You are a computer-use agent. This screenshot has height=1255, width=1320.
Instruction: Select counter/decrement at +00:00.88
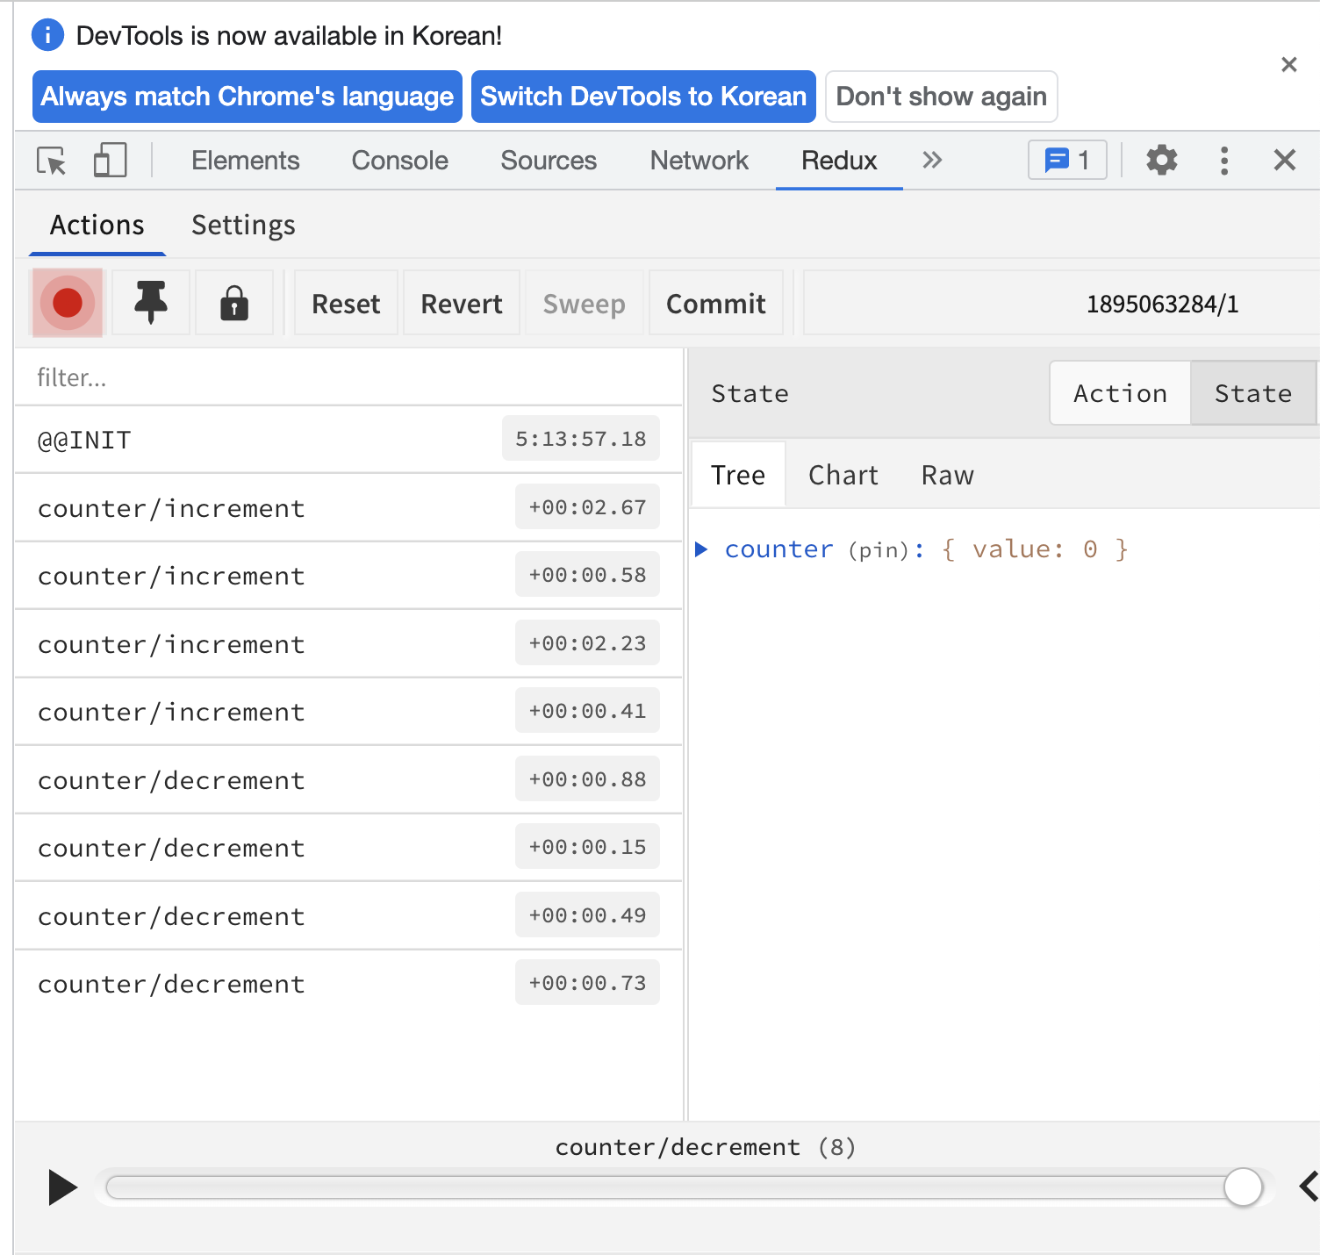(348, 780)
